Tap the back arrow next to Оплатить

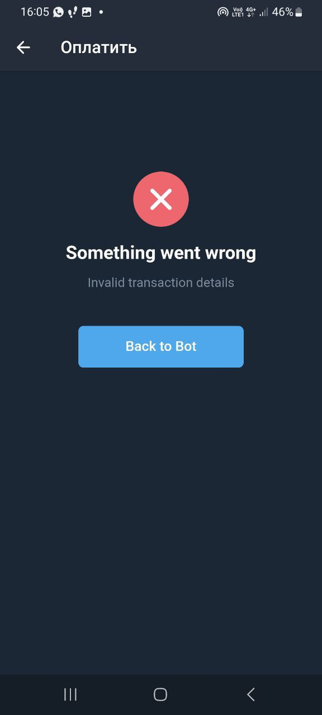coord(23,48)
